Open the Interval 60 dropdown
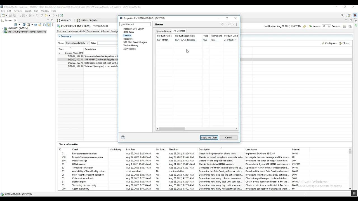 point(326,26)
